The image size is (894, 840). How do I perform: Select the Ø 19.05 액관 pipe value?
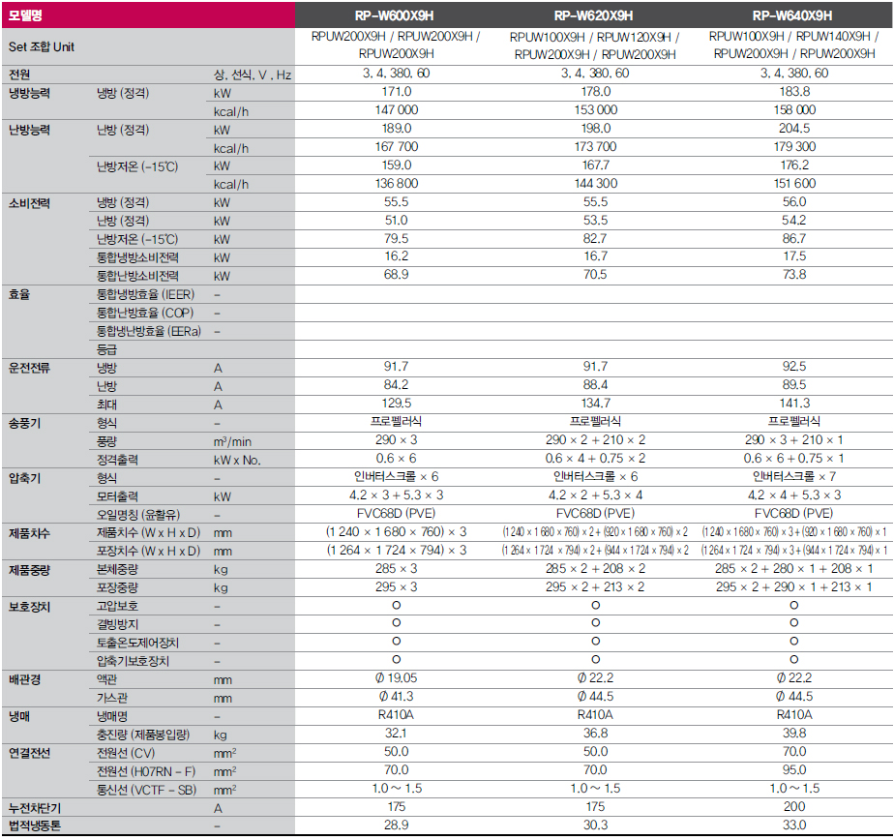396,679
